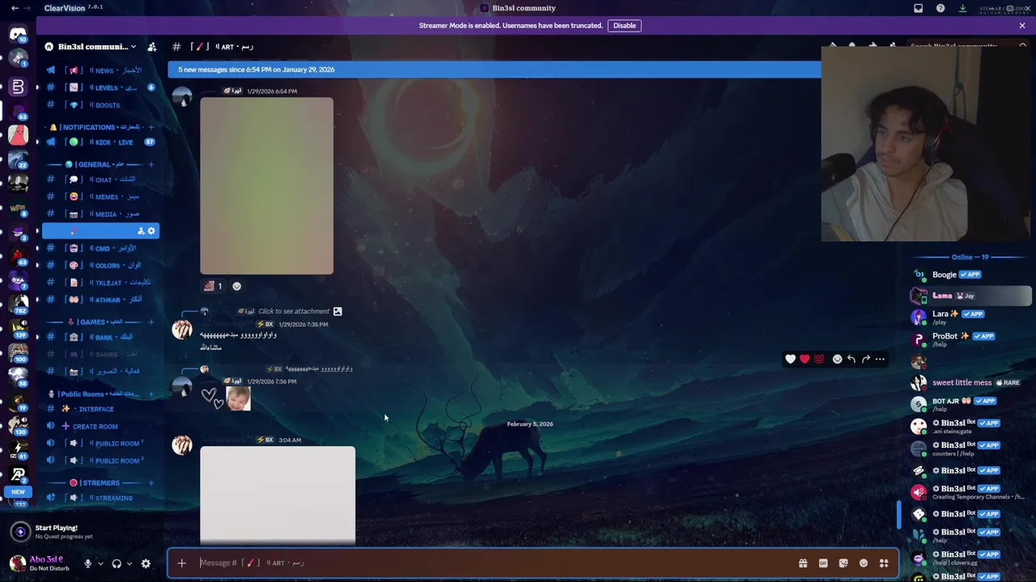1036x582 pixels.
Task: Toggle the reaction with count 1
Action: 213,286
